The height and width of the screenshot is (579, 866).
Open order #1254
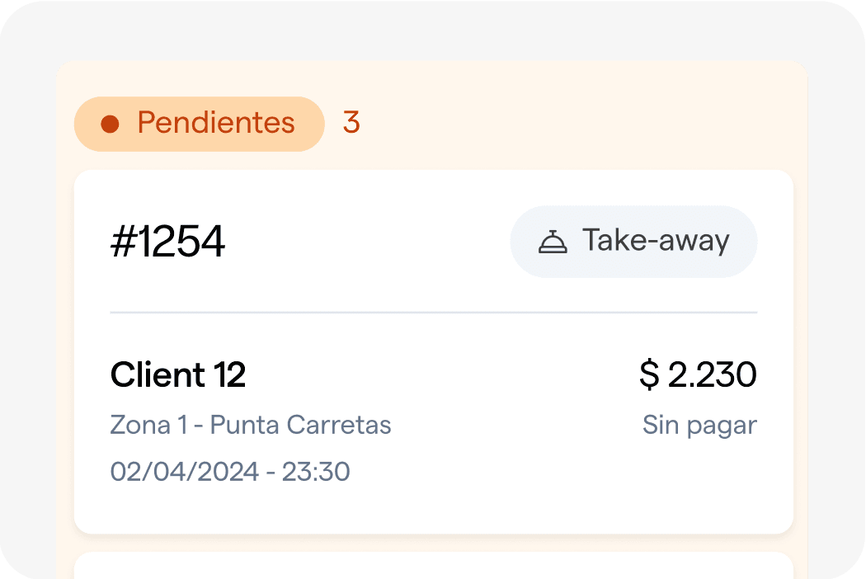168,242
